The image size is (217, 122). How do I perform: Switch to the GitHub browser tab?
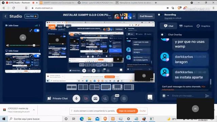(x=96, y=3)
